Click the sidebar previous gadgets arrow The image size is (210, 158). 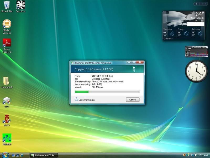(202, 4)
